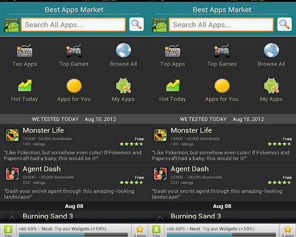The width and height of the screenshot is (296, 237).
Task: Click the magnifier search button, left screen
Action: point(136,24)
